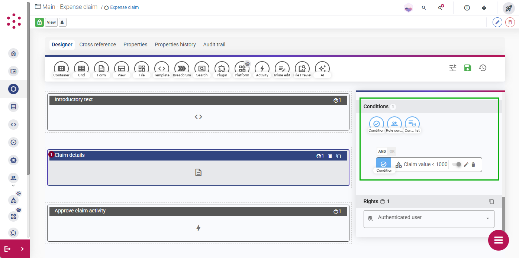The width and height of the screenshot is (519, 258).
Task: Select the OR operator
Action: (392, 152)
